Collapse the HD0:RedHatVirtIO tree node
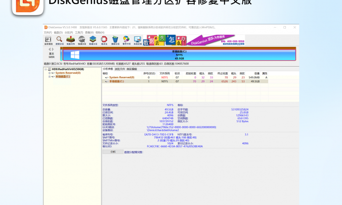342x205 pixels. point(46,69)
